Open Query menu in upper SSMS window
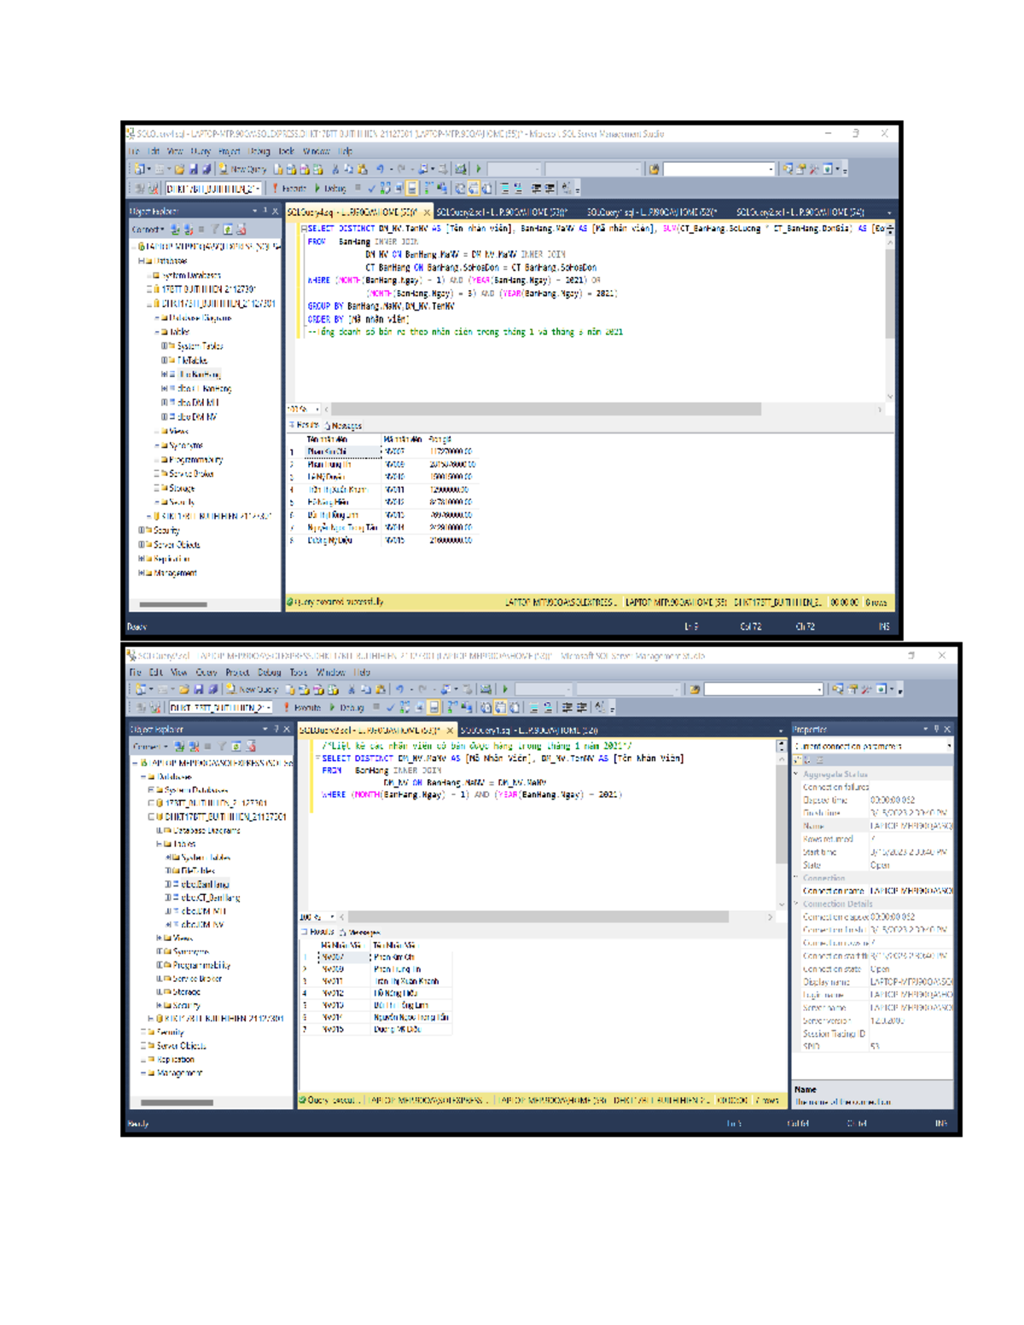1024x1325 pixels. click(201, 151)
